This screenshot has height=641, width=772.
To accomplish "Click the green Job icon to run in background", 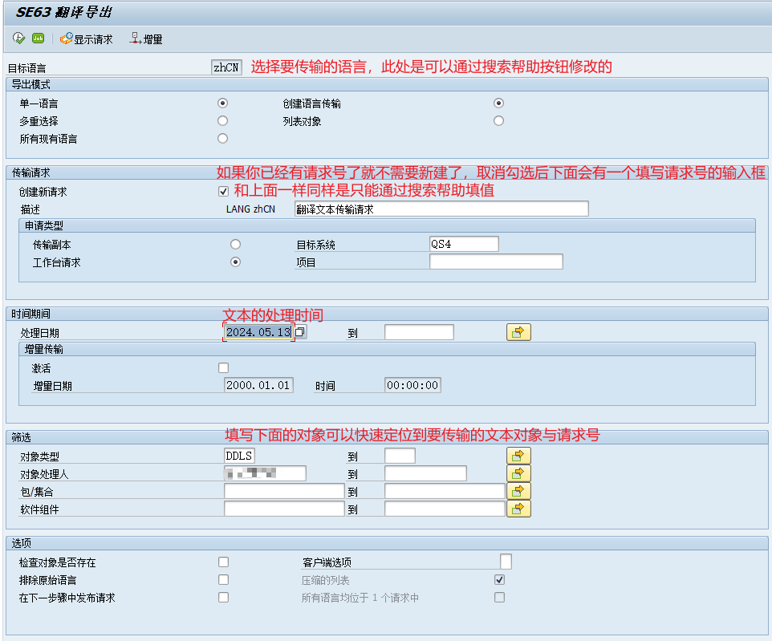I will [37, 37].
